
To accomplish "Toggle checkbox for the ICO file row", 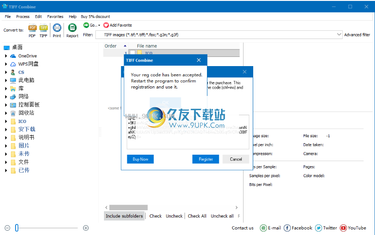I will pyautogui.click(x=132, y=53).
